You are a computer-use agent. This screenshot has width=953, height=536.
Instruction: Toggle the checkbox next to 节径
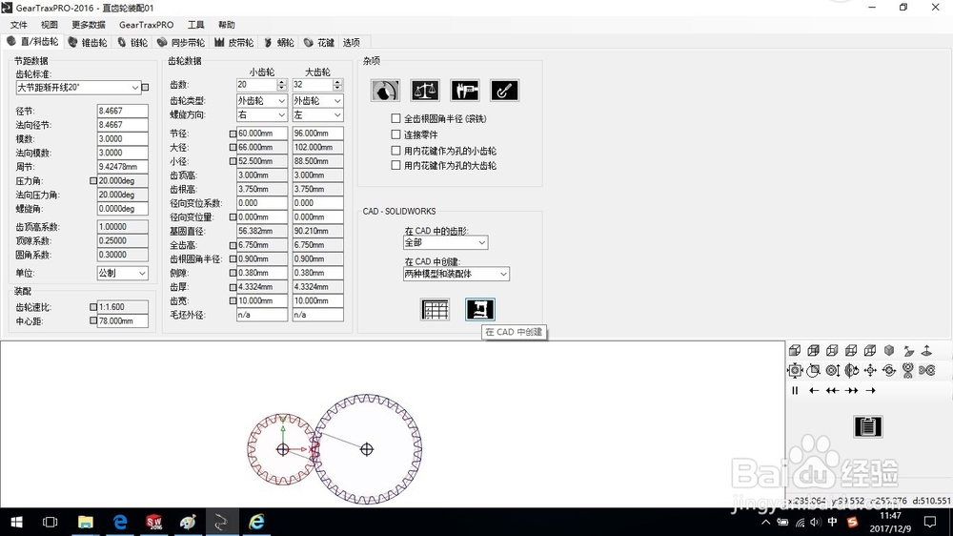[x=233, y=134]
